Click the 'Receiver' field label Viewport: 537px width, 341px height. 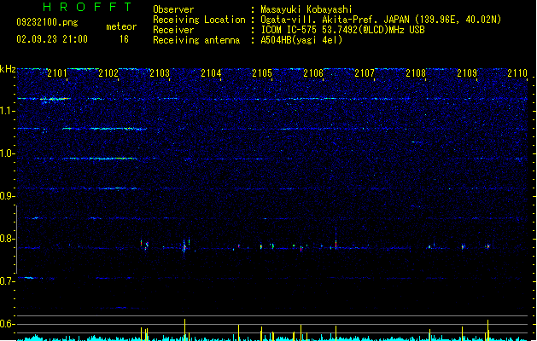coord(173,30)
